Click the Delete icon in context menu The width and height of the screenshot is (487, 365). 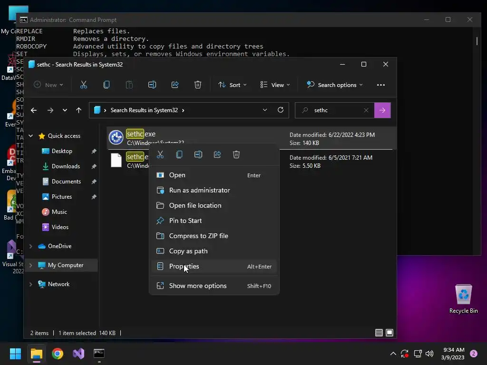tap(236, 154)
